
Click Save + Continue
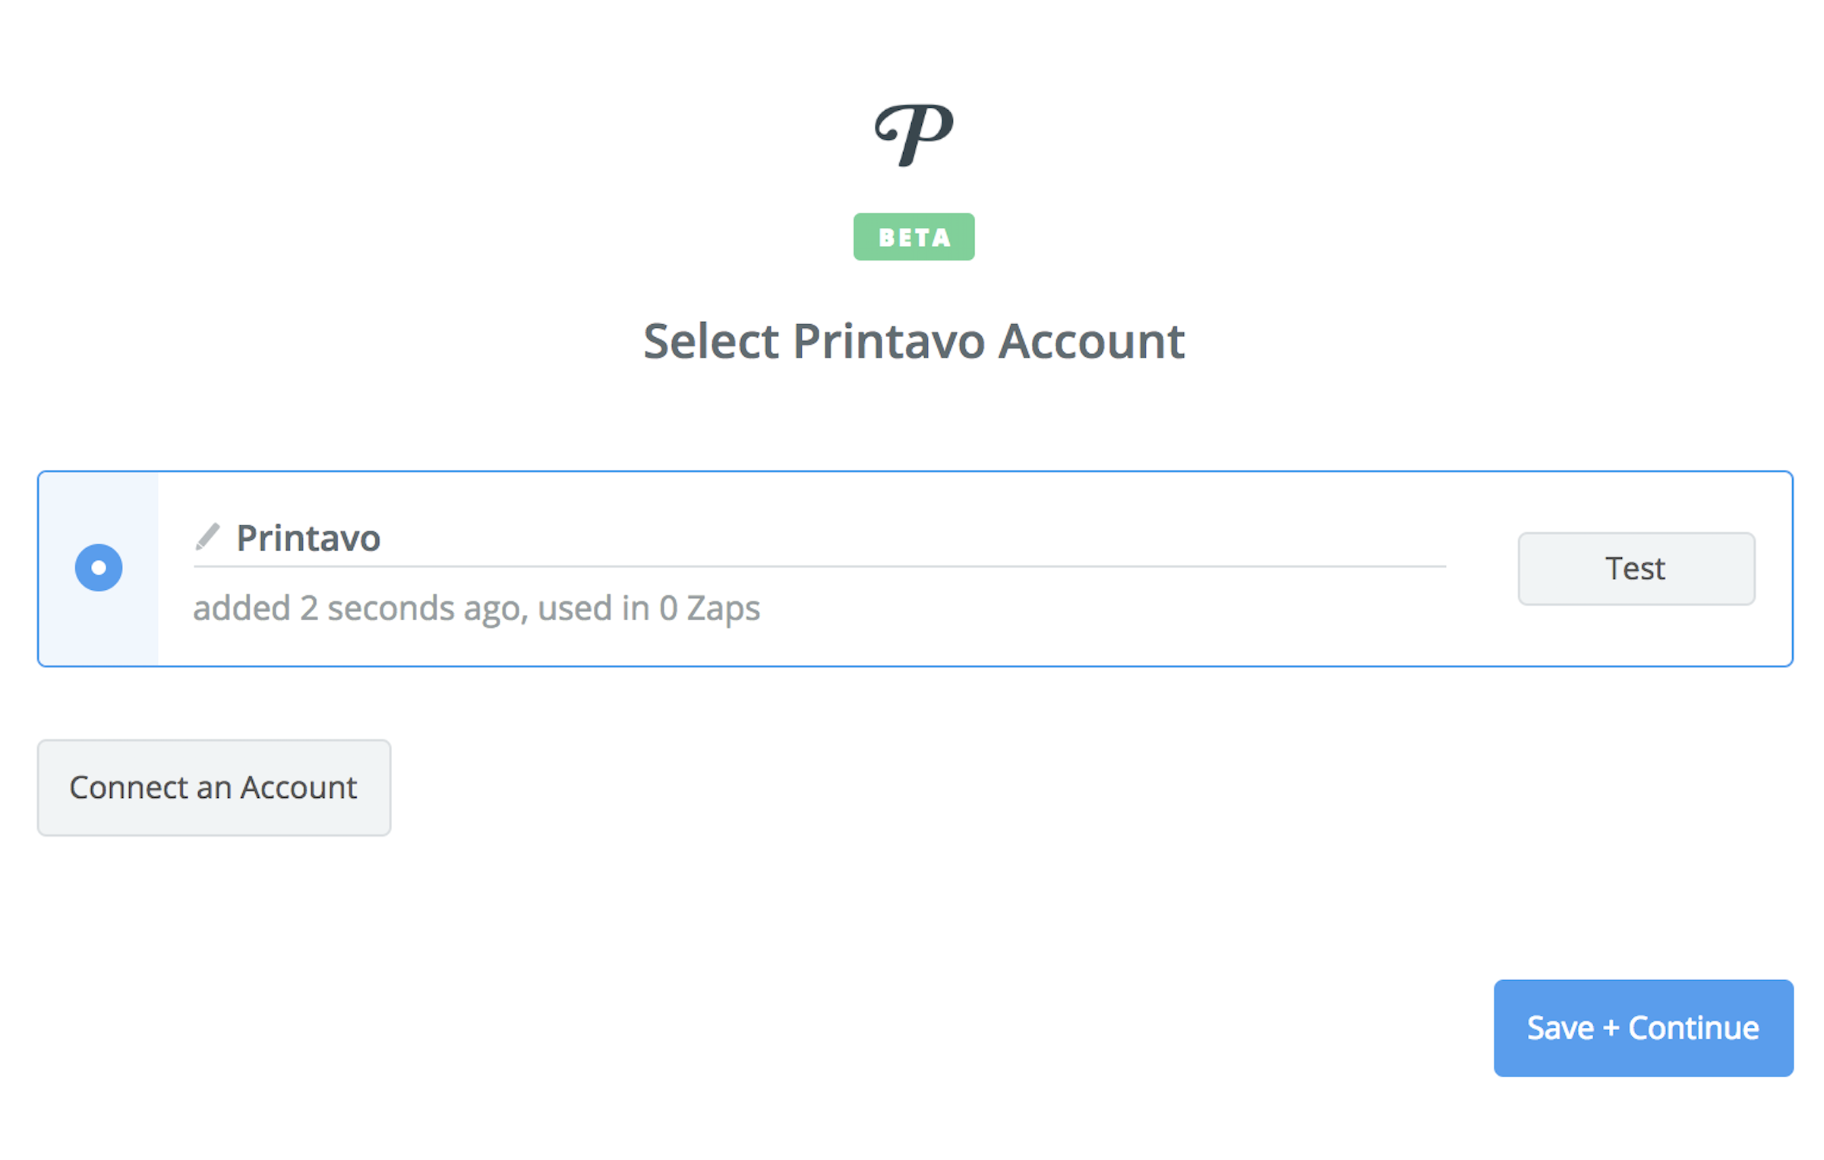coord(1643,1028)
